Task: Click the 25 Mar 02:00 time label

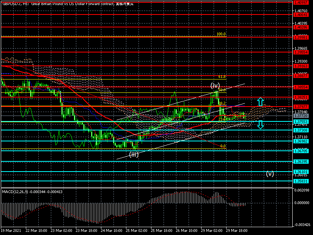Action: click(x=137, y=231)
